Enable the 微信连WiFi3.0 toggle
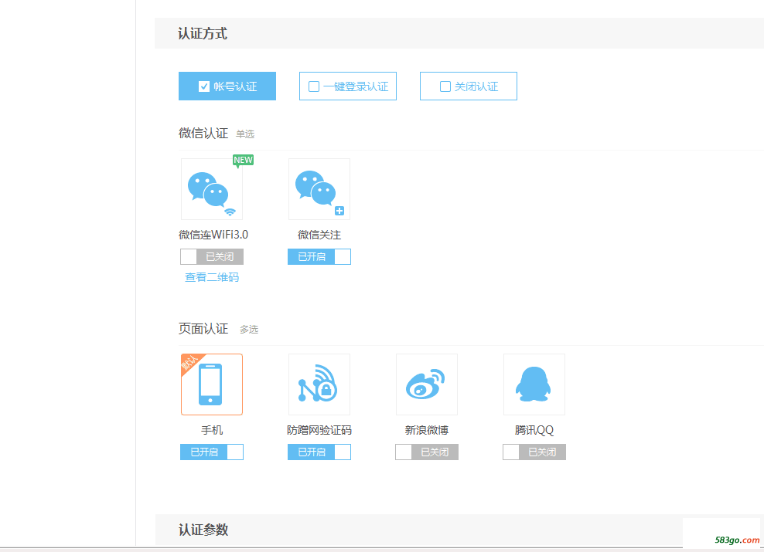Viewport: 764px width, 552px height. [x=211, y=257]
